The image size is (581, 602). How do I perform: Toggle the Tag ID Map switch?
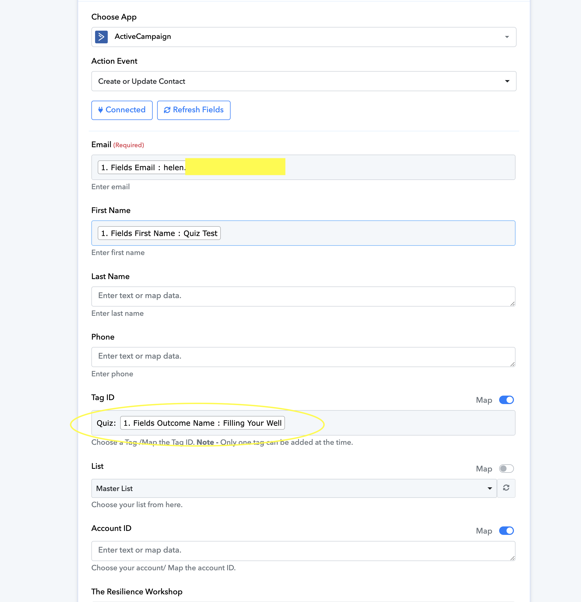[507, 400]
